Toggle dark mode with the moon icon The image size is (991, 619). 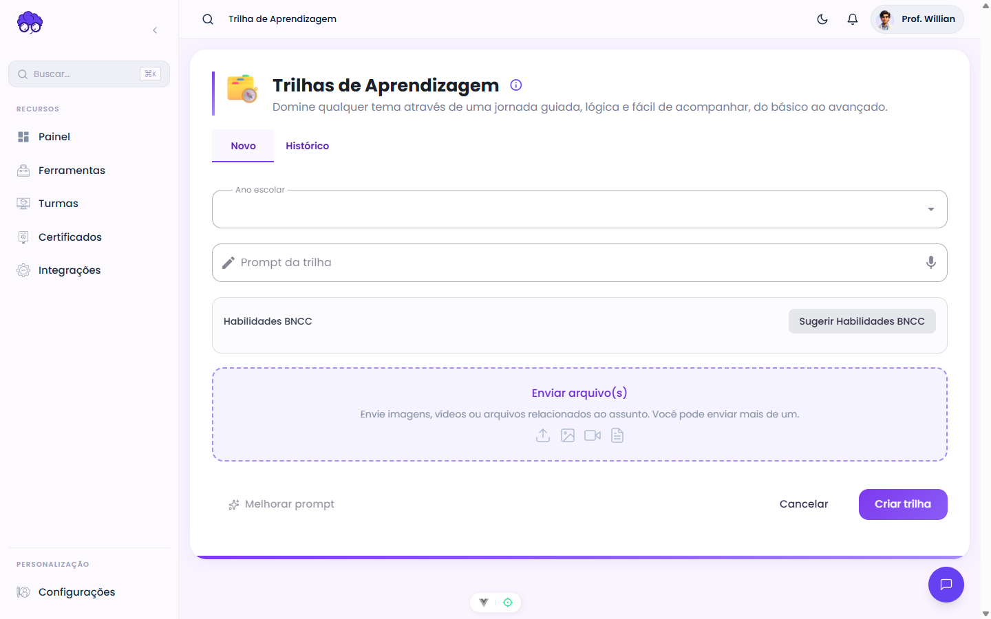click(822, 19)
